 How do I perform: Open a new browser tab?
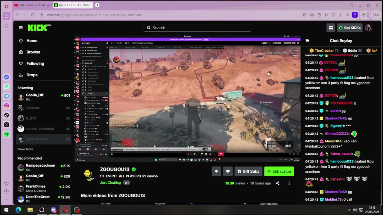click(x=97, y=5)
